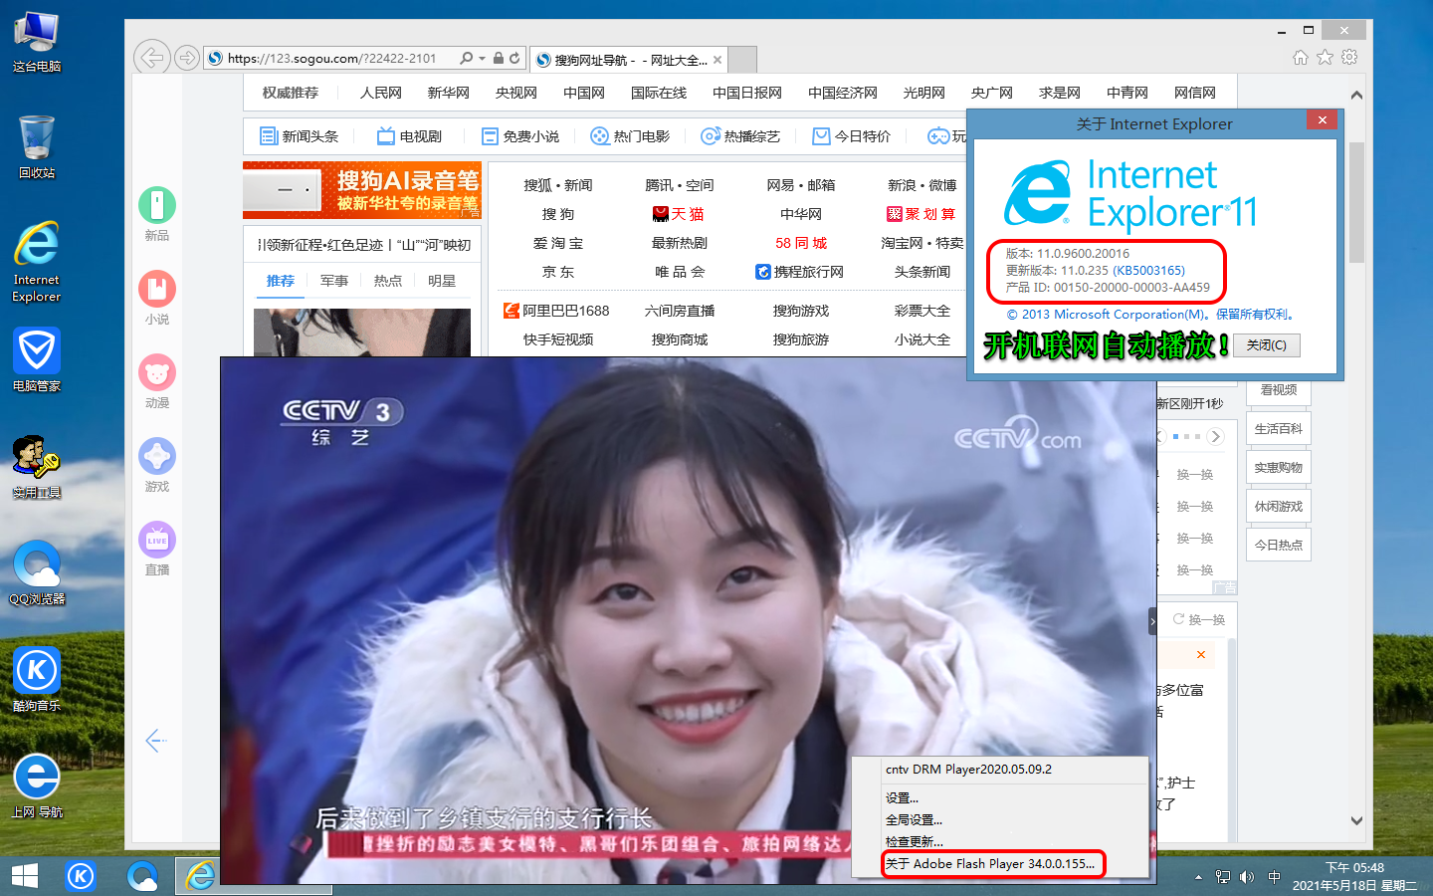The image size is (1433, 896).
Task: Open 今日特价 category link
Action: [851, 136]
